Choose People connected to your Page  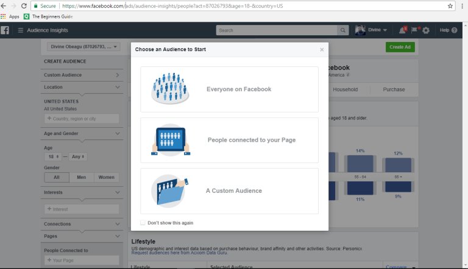point(229,140)
